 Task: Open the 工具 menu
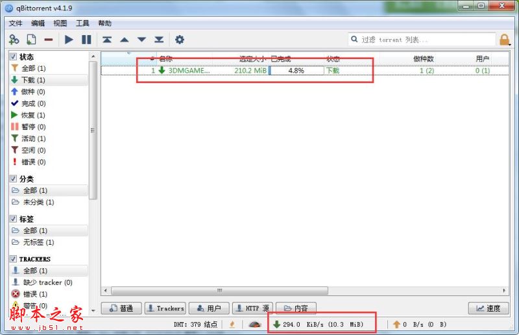[x=82, y=23]
